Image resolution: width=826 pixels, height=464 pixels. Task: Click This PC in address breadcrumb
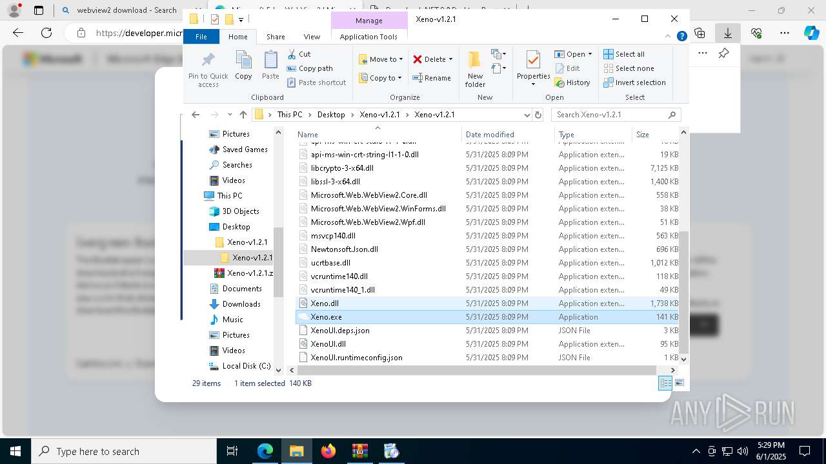[290, 115]
